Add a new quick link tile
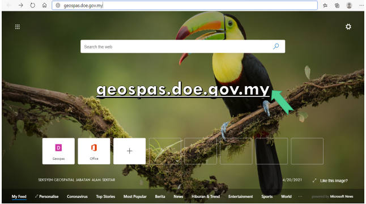366x204 pixels. point(129,151)
